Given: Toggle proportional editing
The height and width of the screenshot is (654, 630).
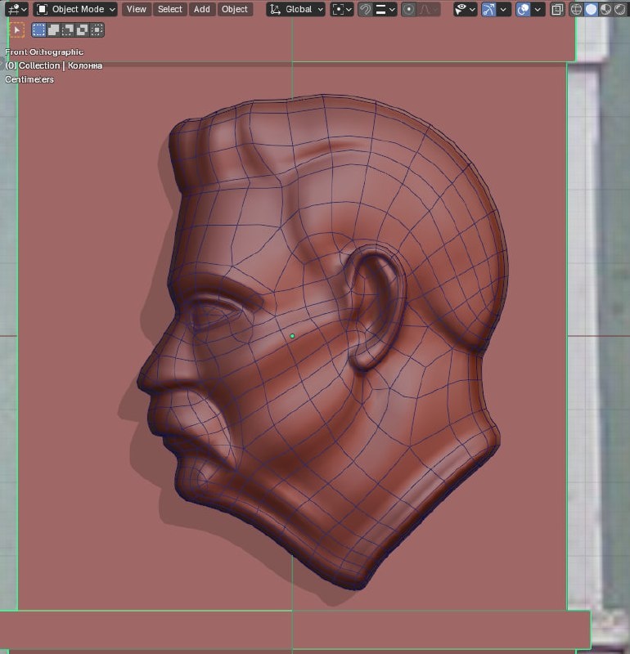Looking at the screenshot, I should 409,9.
